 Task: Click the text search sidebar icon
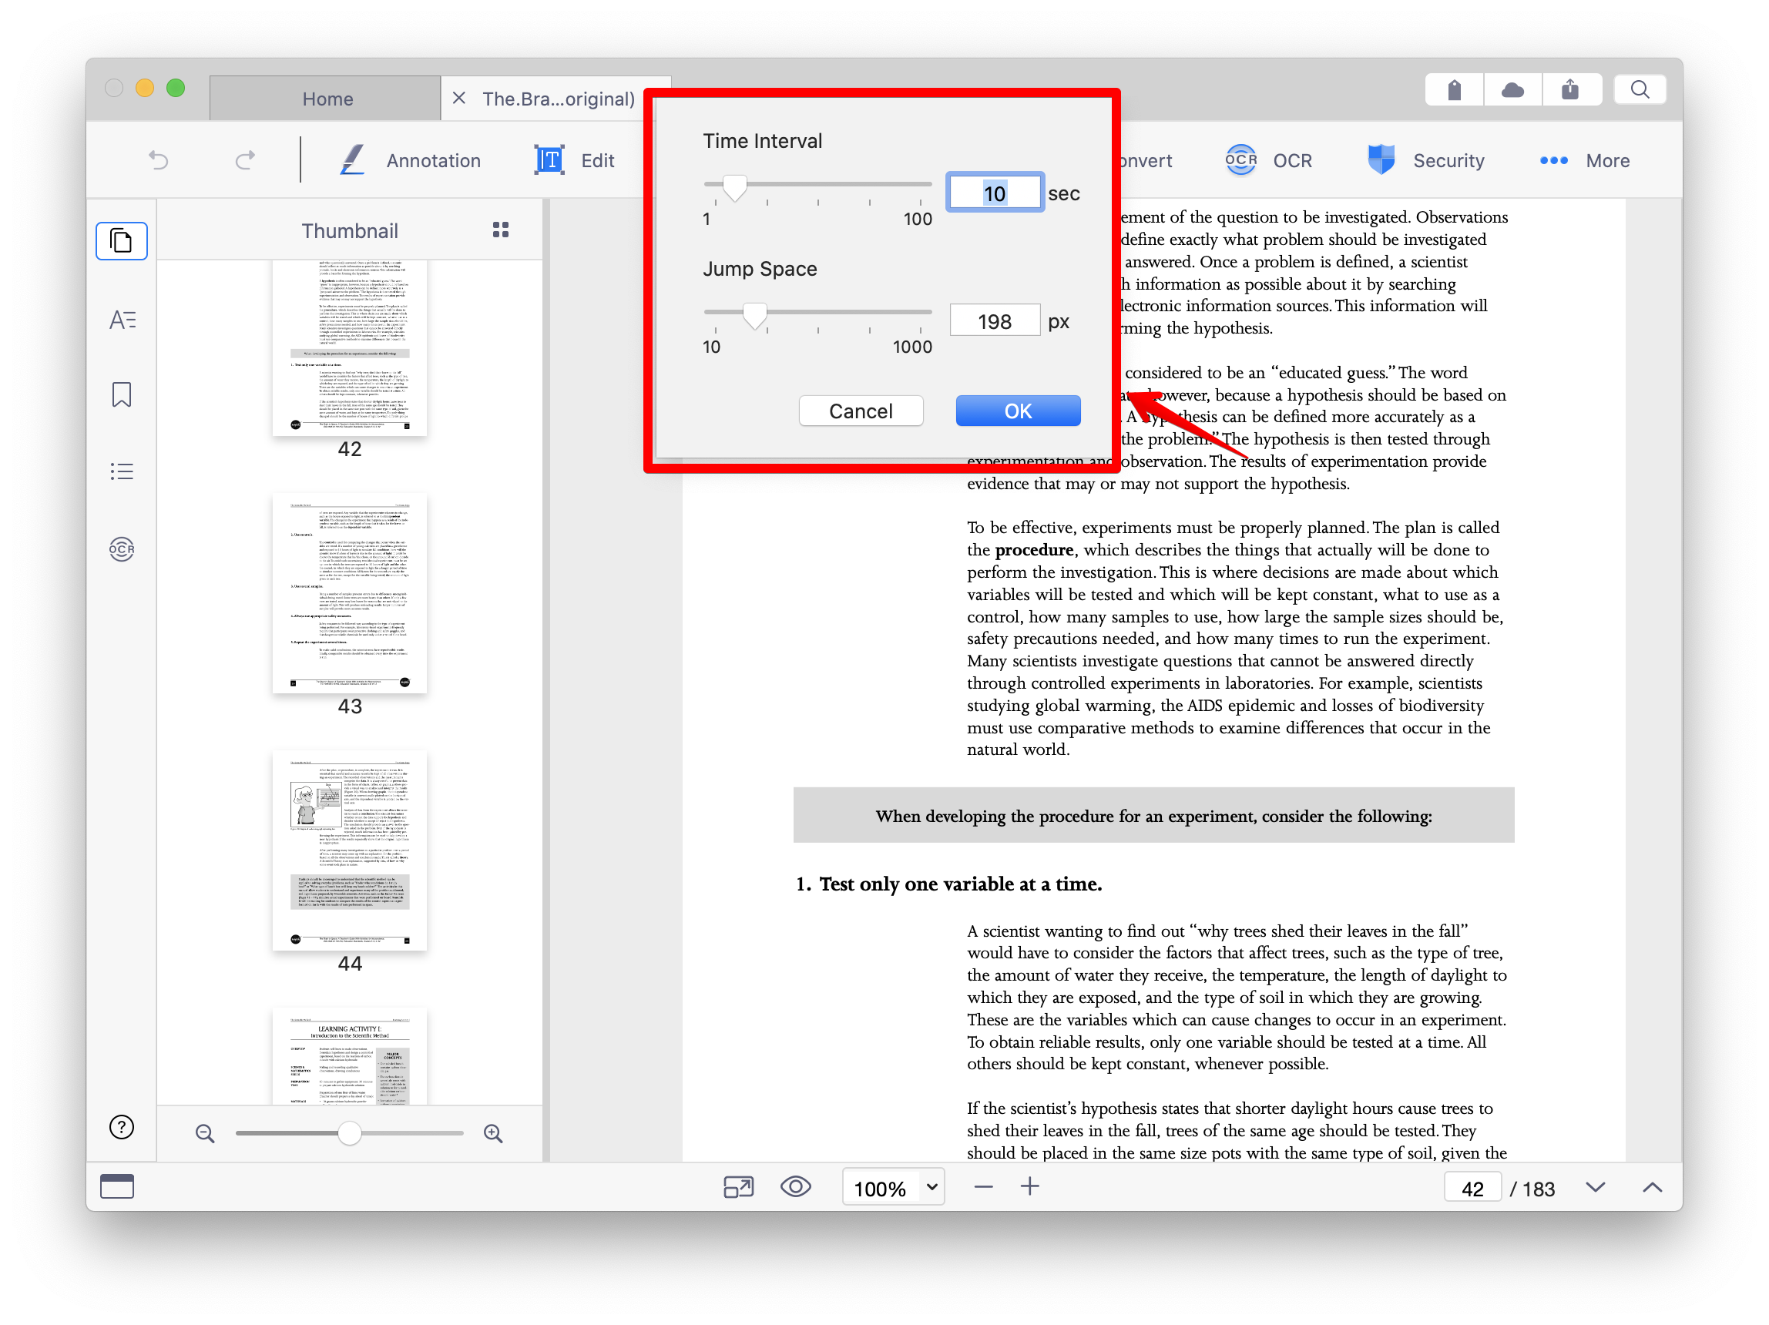coord(122,320)
